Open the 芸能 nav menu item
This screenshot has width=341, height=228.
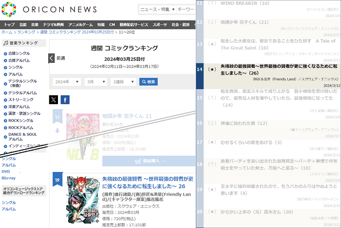tap(23, 25)
